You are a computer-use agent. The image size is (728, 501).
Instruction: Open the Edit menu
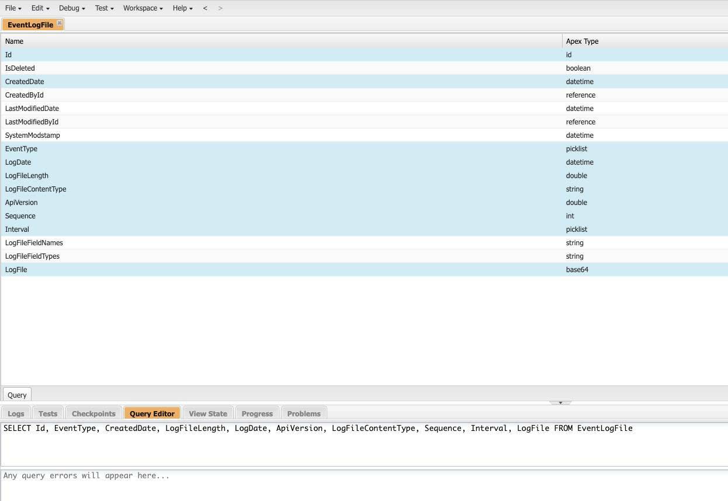click(40, 8)
